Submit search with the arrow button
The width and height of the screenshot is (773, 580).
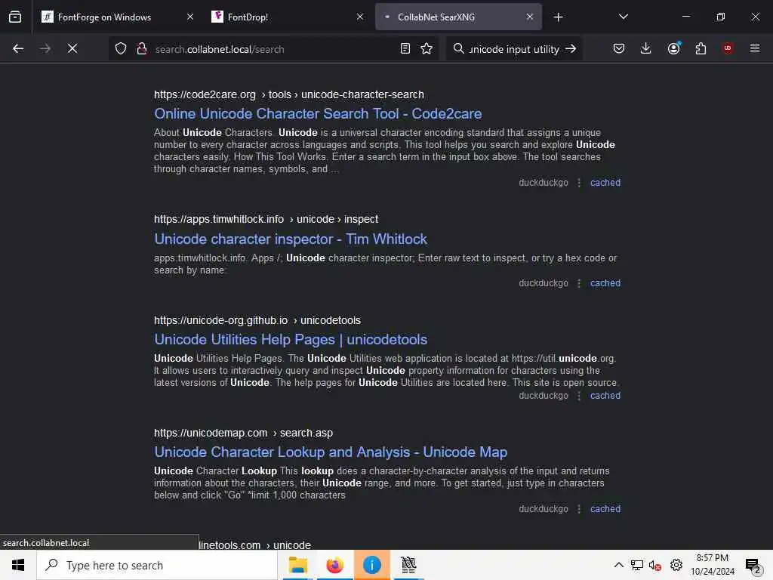[x=571, y=48]
